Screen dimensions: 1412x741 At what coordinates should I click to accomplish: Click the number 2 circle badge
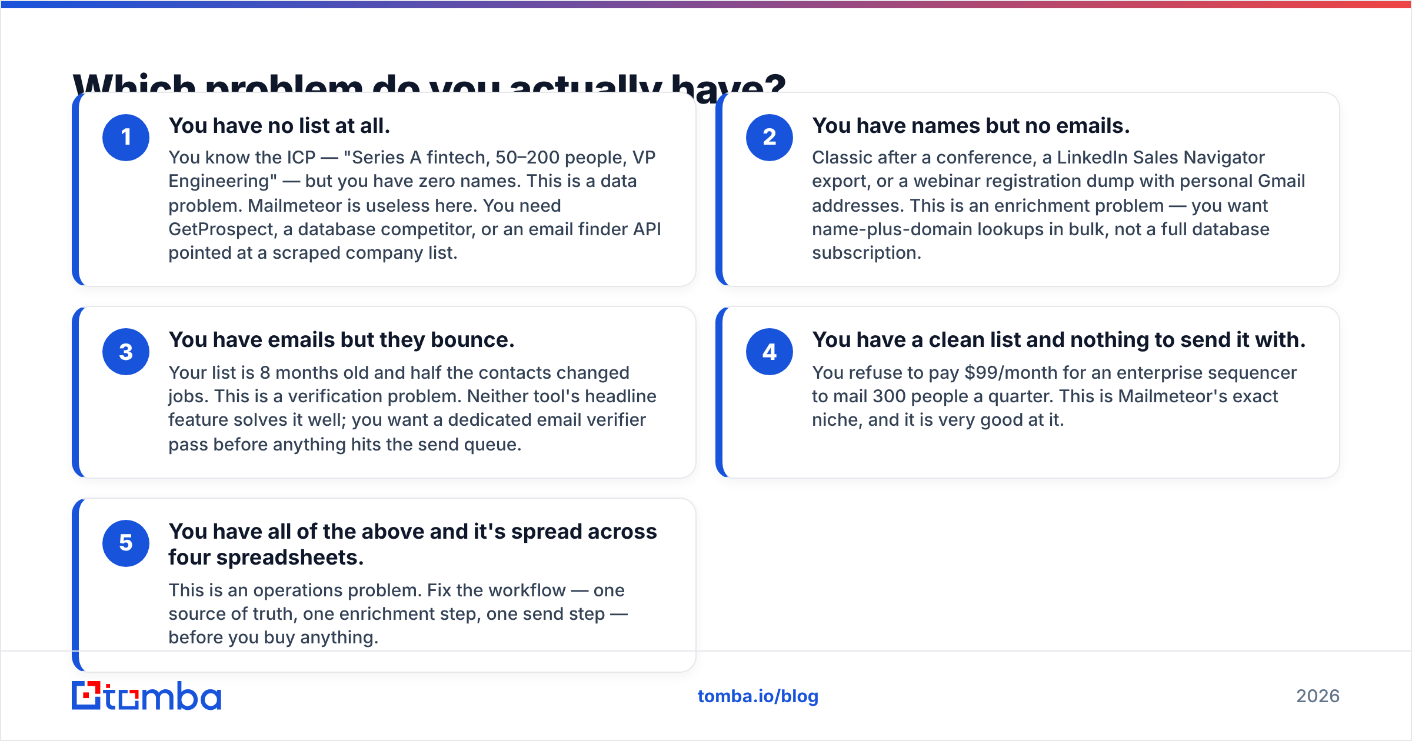coord(770,138)
